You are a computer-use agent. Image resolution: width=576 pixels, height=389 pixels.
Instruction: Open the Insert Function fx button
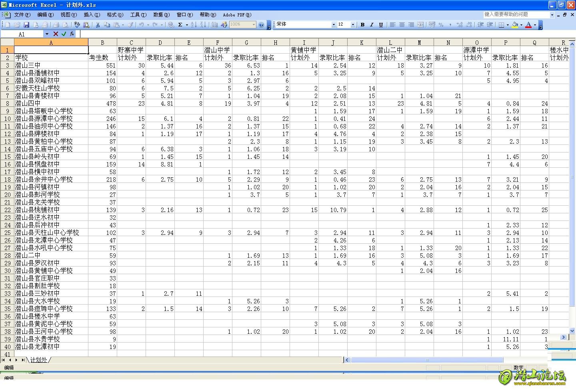72,34
